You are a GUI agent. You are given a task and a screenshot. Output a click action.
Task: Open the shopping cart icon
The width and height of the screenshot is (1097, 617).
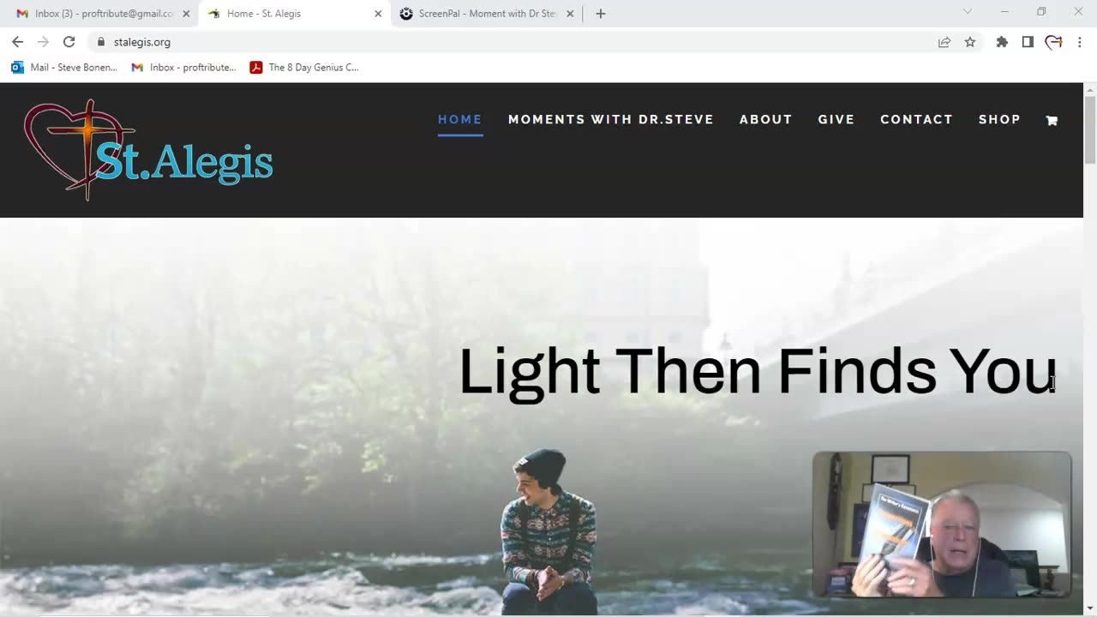pyautogui.click(x=1052, y=121)
